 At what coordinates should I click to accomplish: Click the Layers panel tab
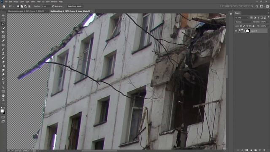238,13
